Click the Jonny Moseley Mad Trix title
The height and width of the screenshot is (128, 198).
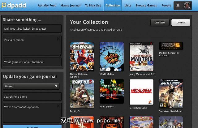coord(142,74)
